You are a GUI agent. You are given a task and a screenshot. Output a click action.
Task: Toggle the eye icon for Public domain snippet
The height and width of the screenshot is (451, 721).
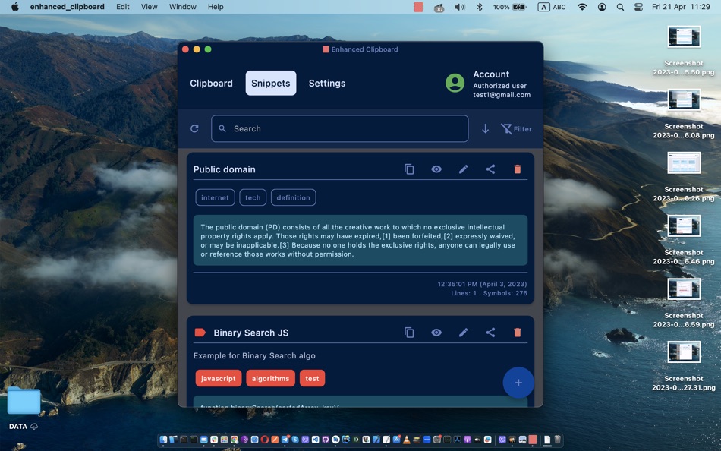click(x=436, y=169)
